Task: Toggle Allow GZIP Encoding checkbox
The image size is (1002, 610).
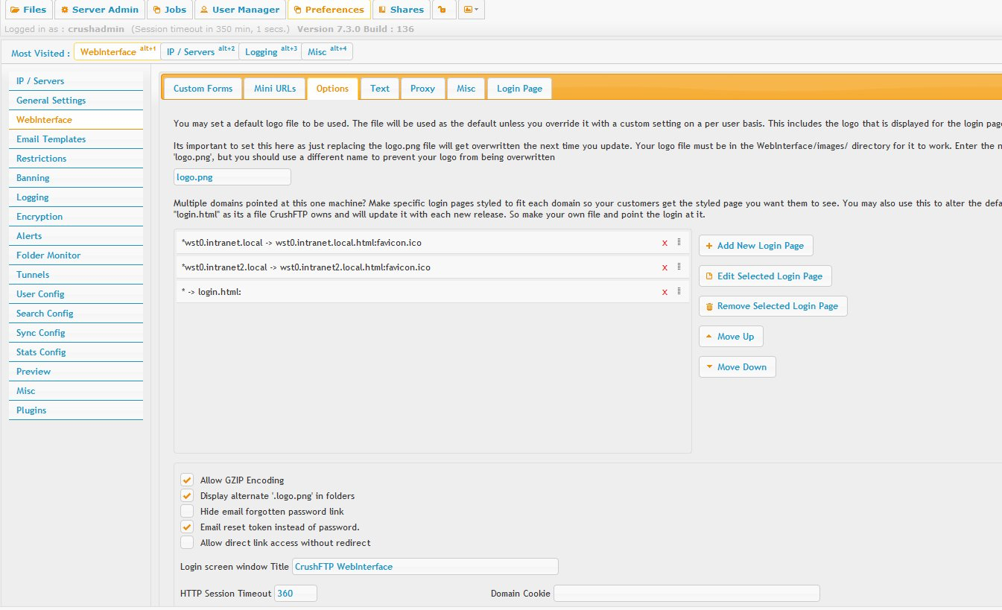Action: (x=187, y=480)
